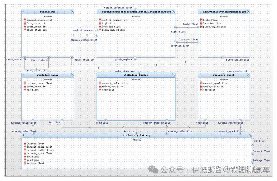277x181 pixels.
Task: Click attribute icon beside current_rudder:float in itsRudder
Action: click(x=100, y=83)
